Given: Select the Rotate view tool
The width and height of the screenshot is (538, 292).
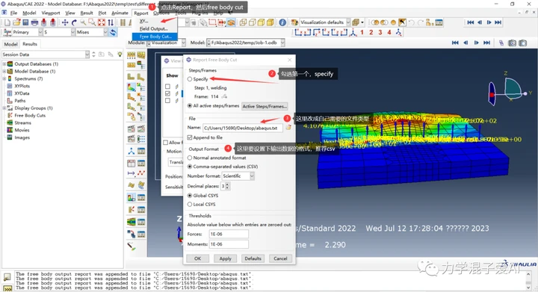Looking at the screenshot, I should point(74,22).
